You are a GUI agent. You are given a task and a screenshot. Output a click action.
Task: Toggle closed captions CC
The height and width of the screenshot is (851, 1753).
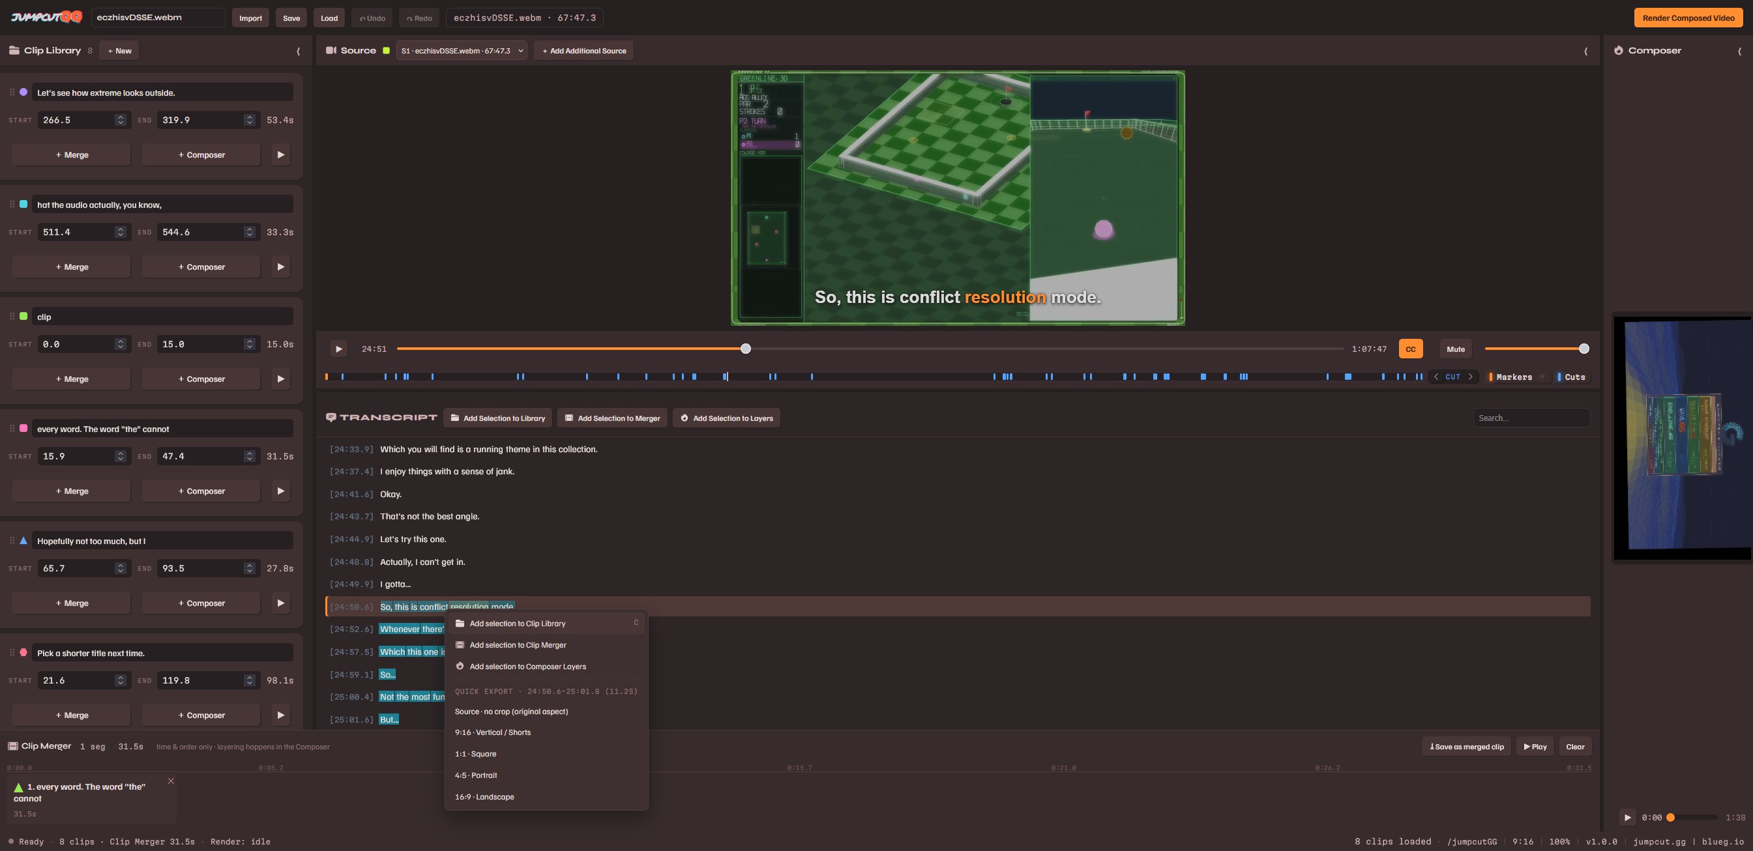coord(1410,349)
